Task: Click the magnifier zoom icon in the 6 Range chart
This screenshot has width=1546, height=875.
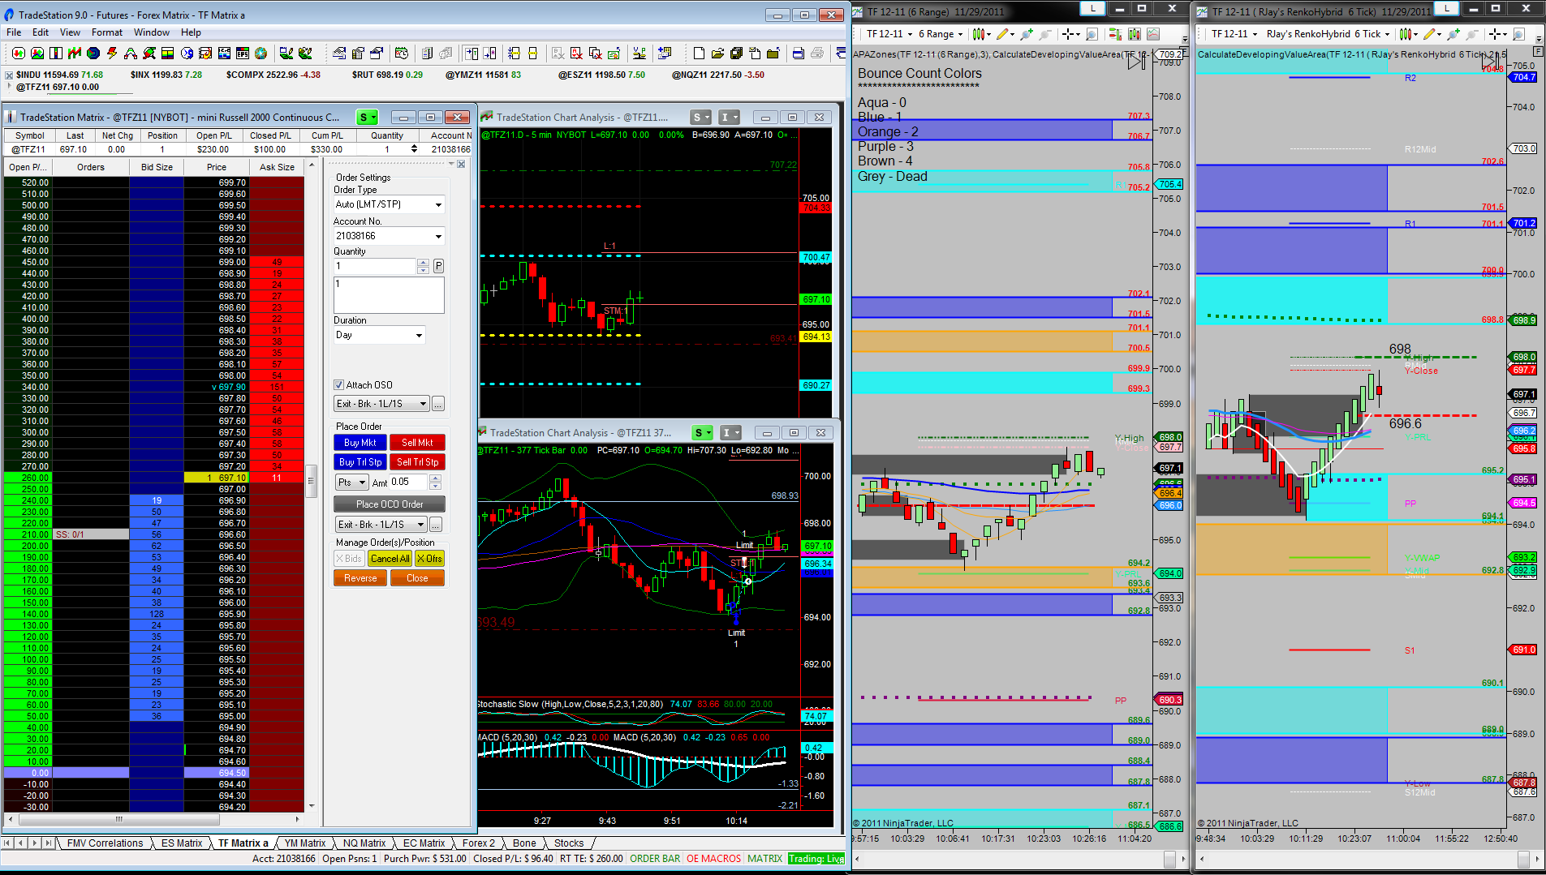Action: (x=1092, y=34)
